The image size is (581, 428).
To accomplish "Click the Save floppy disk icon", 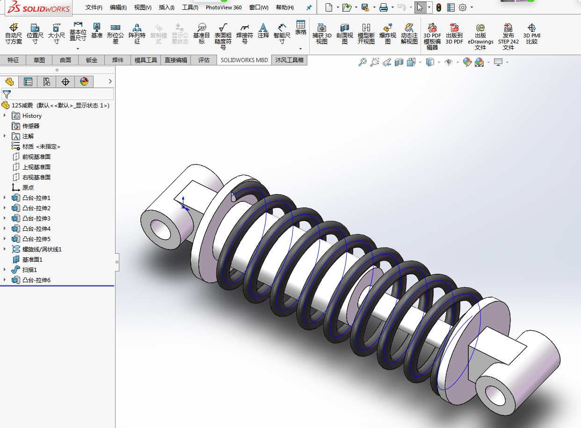I will point(365,7).
